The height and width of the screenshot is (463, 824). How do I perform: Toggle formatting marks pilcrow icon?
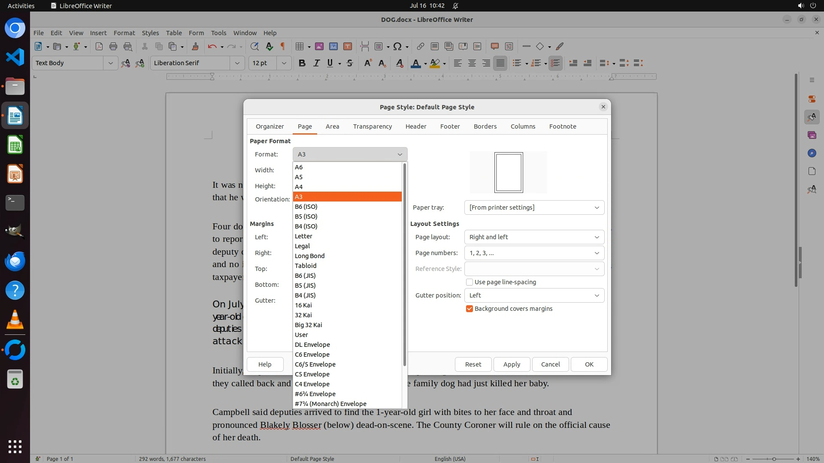(x=283, y=46)
